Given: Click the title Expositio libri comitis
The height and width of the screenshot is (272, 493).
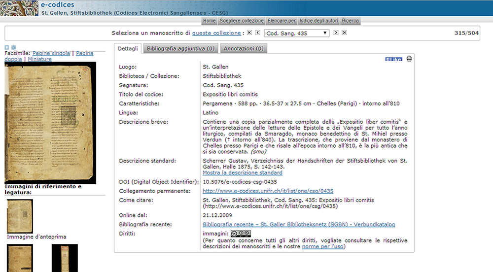Looking at the screenshot, I should [x=230, y=94].
